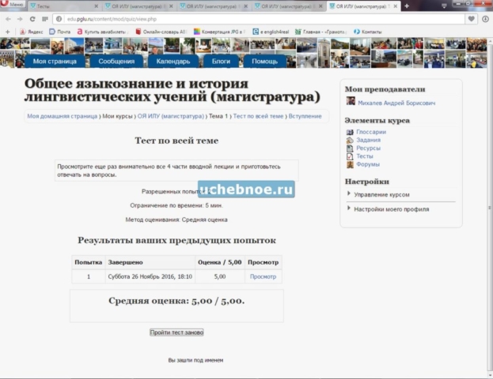Image resolution: width=493 pixels, height=379 pixels.
Task: Click the Ресурсы document icon
Action: click(x=350, y=148)
